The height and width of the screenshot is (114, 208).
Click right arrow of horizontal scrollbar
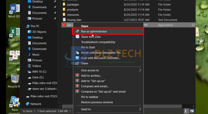(193, 106)
